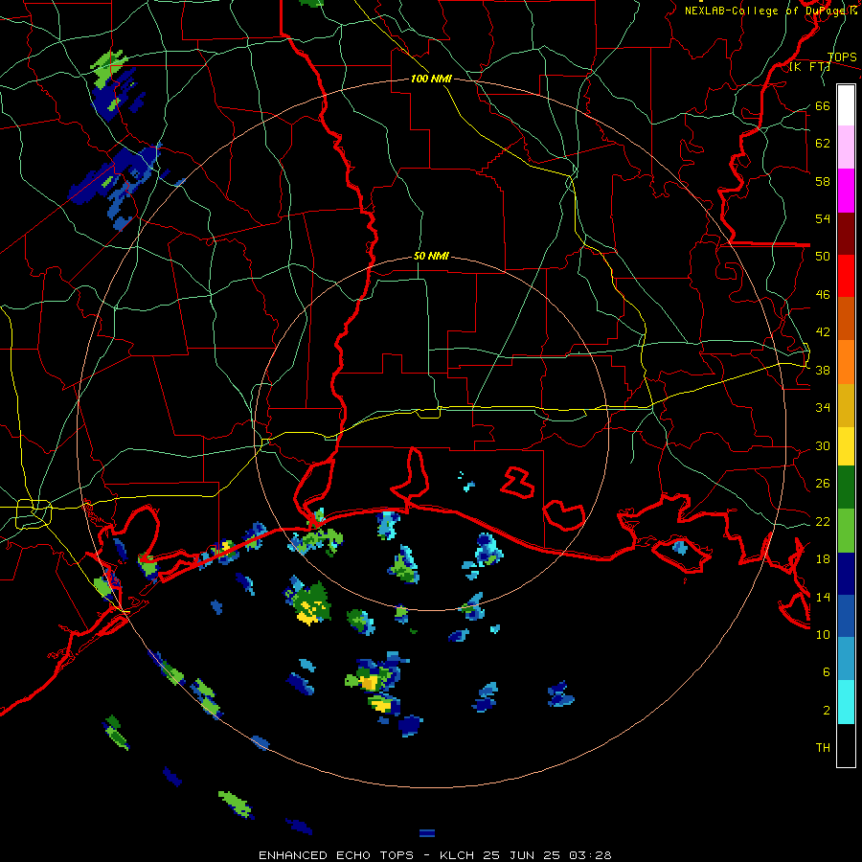The width and height of the screenshot is (862, 862).
Task: Click the 30 legend value
Action: 823,445
